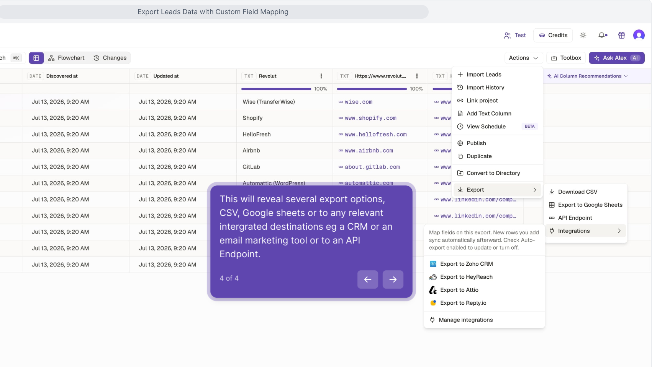The image size is (652, 367).
Task: Click the Duplicate copy icon
Action: 460,156
